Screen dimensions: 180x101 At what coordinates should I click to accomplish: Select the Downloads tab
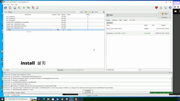(132, 20)
